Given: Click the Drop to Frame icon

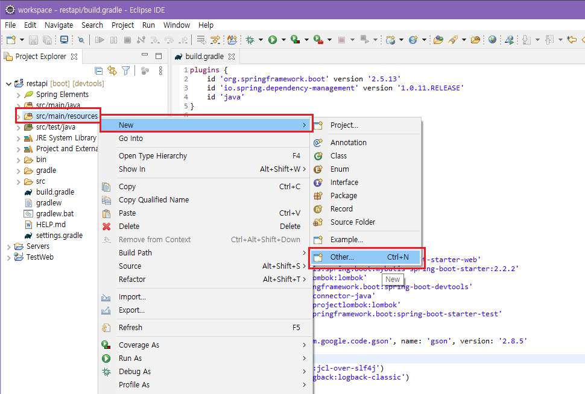Looking at the screenshot, I should pos(201,40).
